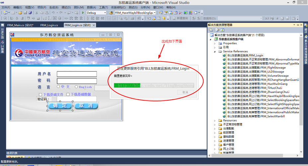Viewport: 308px width, 166px height.
Task: Click the New Query icon (新建查询)
Action: 180,18
